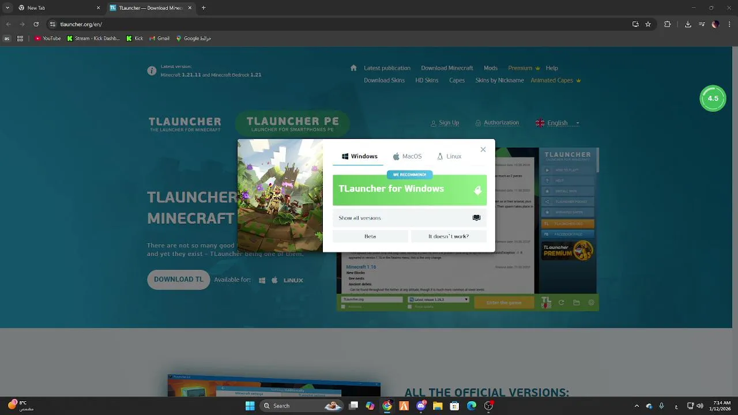
Task: Click the download arrow icon on TLauncher for Windows
Action: (477, 190)
